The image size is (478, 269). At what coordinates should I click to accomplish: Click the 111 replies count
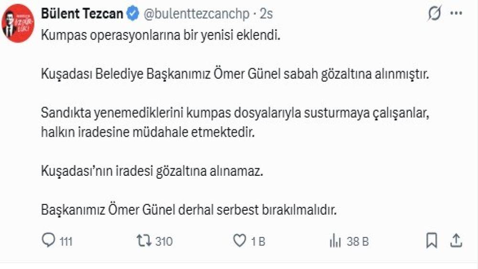click(x=66, y=242)
